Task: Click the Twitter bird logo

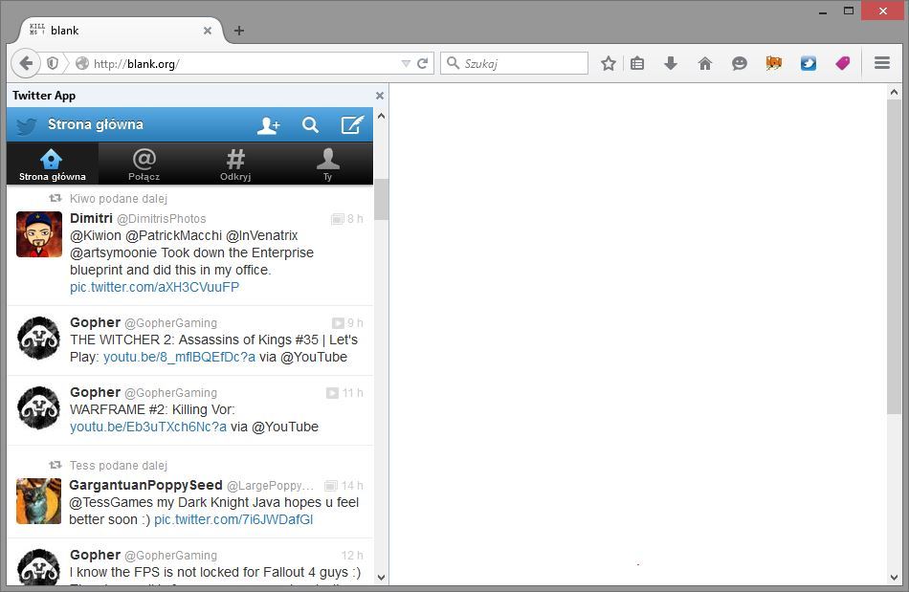Action: (x=26, y=125)
